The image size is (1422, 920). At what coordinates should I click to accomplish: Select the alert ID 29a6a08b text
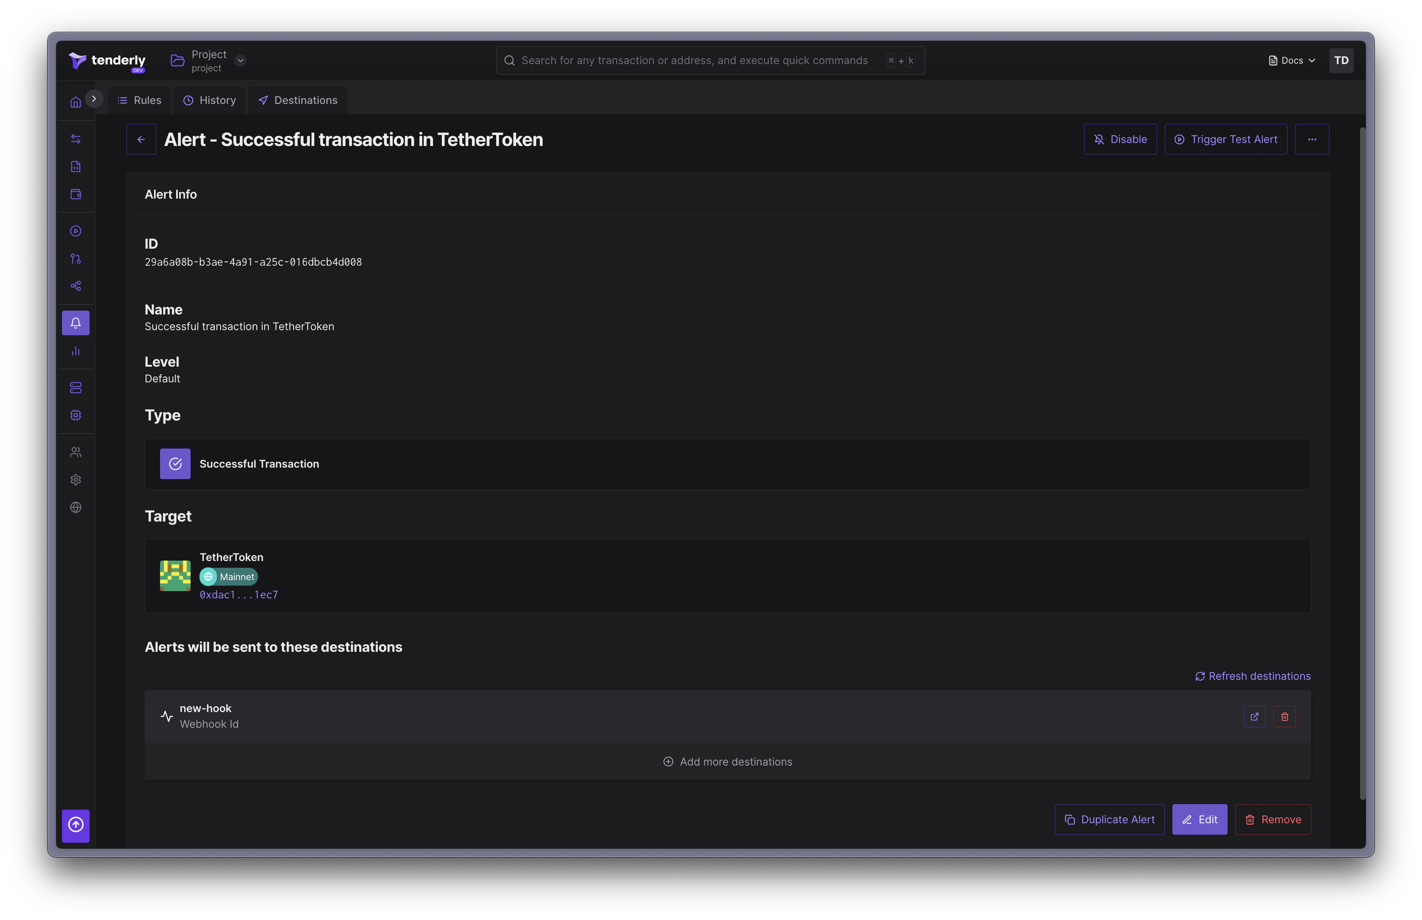253,262
